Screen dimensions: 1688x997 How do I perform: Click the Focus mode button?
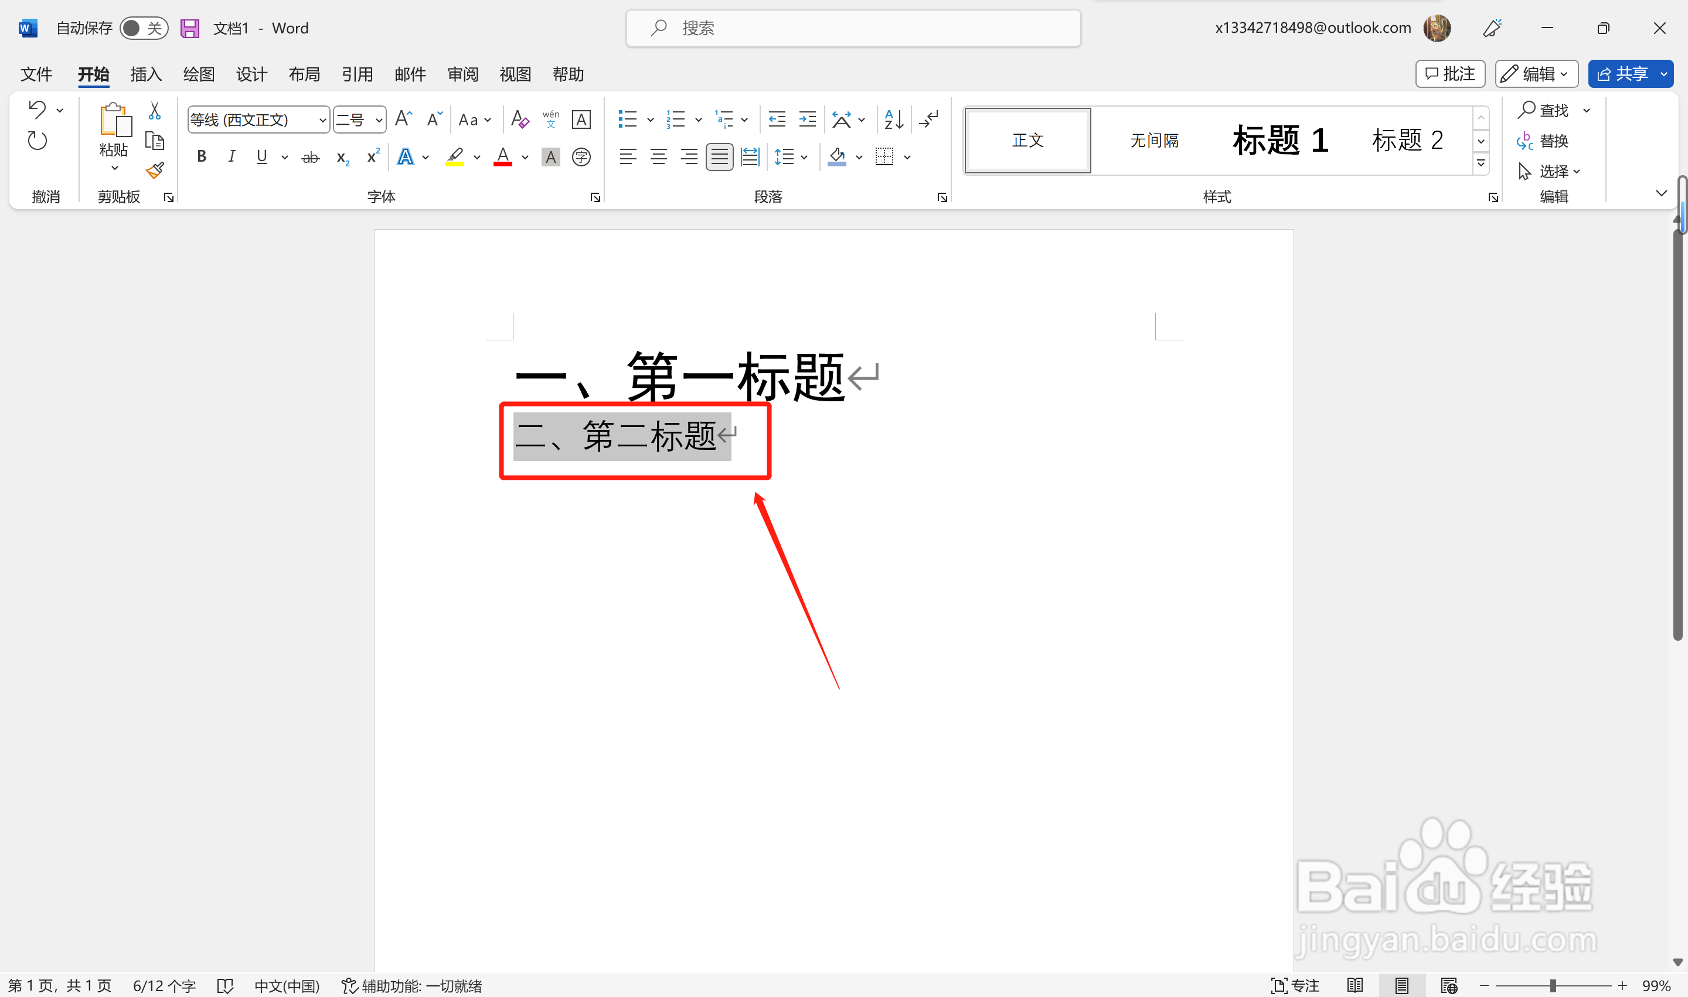(x=1295, y=986)
